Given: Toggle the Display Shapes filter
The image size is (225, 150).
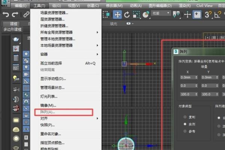Looking at the screenshot, I should [x=26, y=61].
